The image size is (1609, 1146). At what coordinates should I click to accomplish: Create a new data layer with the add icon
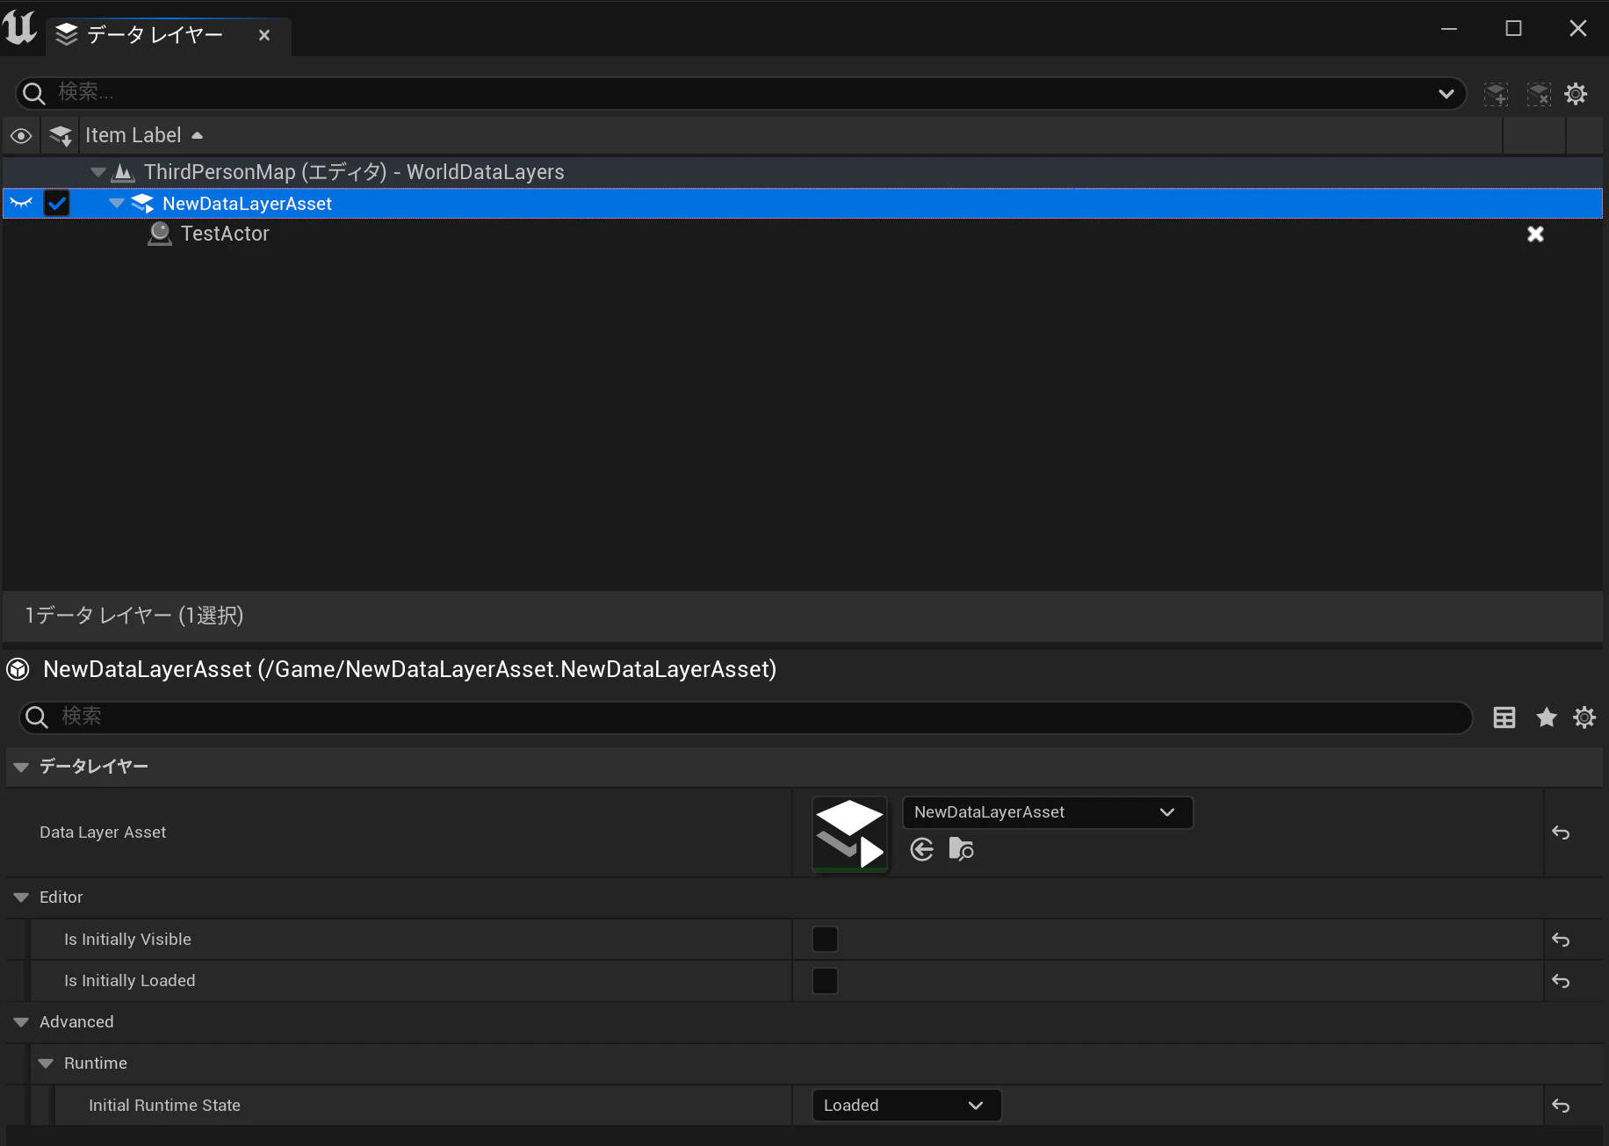pos(1497,94)
